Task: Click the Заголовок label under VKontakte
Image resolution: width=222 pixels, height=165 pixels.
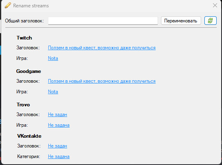Action: [29, 146]
